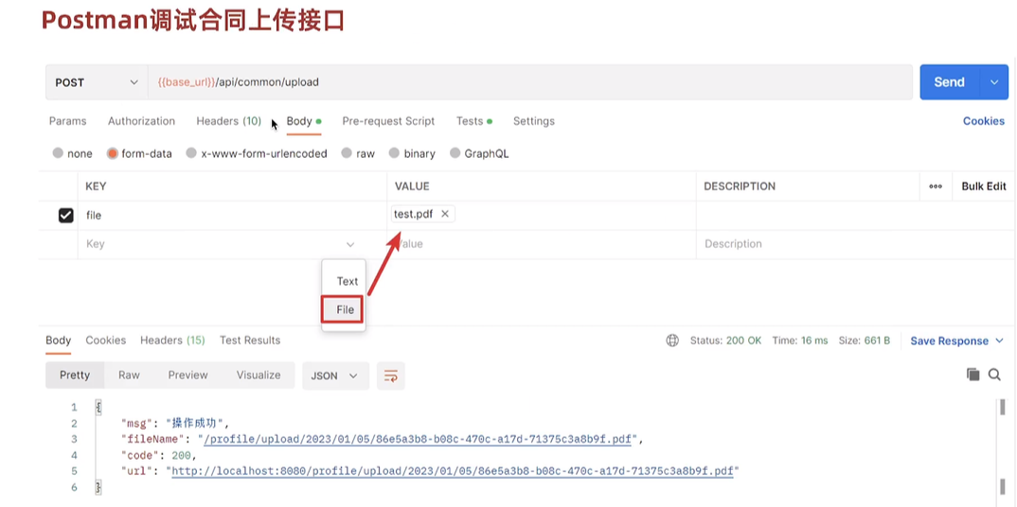
Task: Open the Tests tab
Action: (473, 121)
